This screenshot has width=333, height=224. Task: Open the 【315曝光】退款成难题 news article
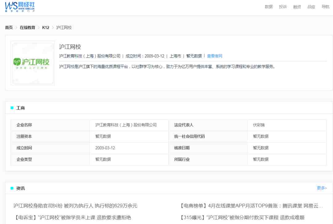pyautogui.click(x=242, y=218)
